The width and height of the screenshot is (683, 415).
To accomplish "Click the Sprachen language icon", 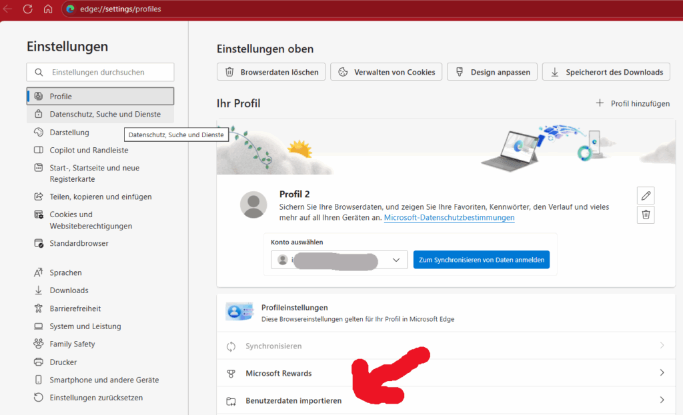I will tap(39, 272).
